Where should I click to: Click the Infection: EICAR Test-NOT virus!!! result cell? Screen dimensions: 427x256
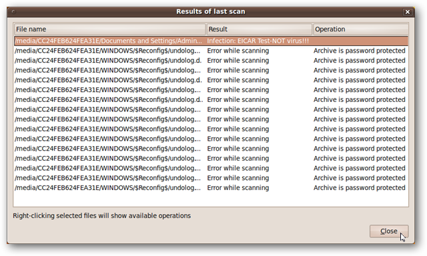point(258,41)
